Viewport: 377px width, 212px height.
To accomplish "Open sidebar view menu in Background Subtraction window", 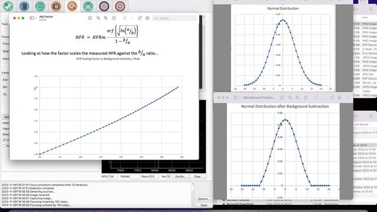I will 237,98.
